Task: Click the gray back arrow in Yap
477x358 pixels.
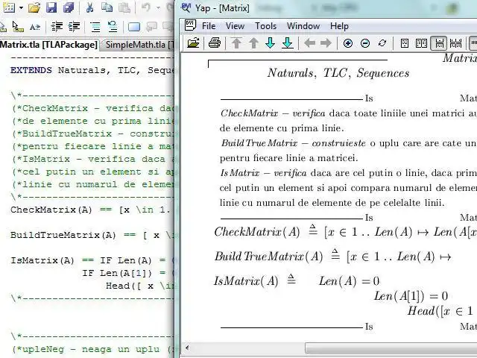Action: [x=309, y=43]
